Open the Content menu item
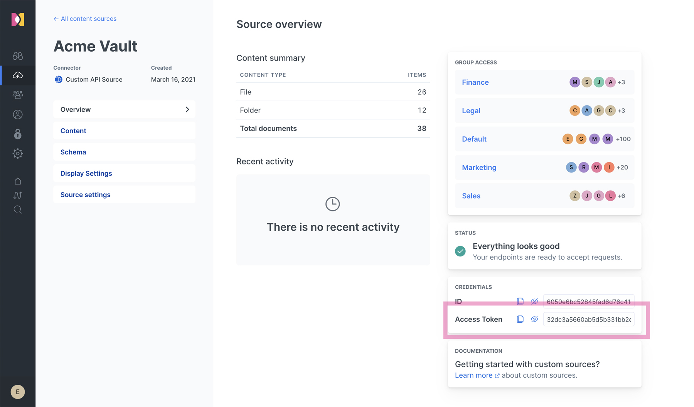694x407 pixels. [73, 131]
